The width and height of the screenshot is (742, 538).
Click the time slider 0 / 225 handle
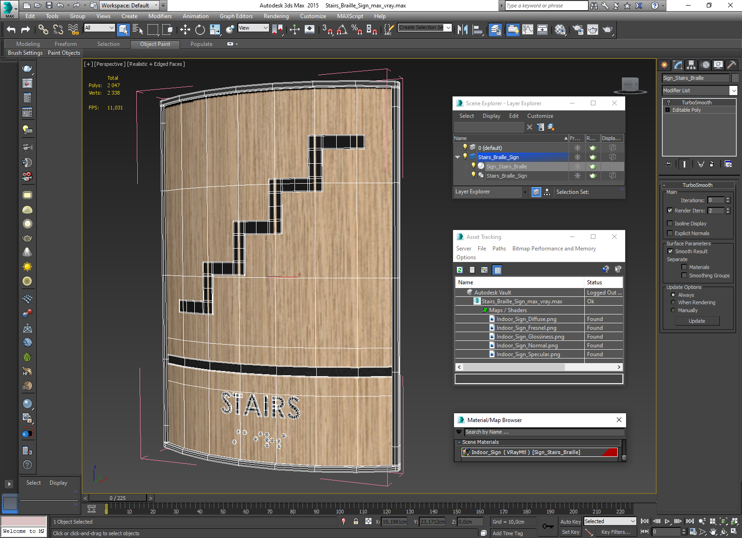click(118, 498)
